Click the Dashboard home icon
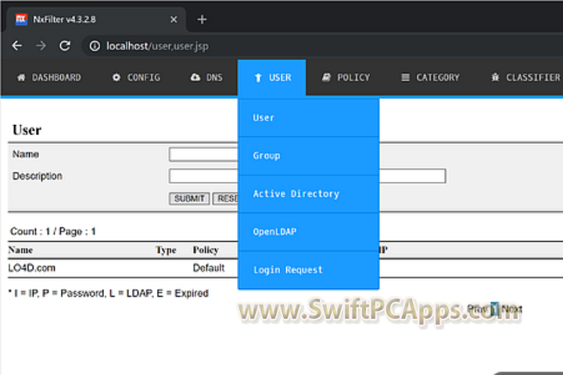 22,77
